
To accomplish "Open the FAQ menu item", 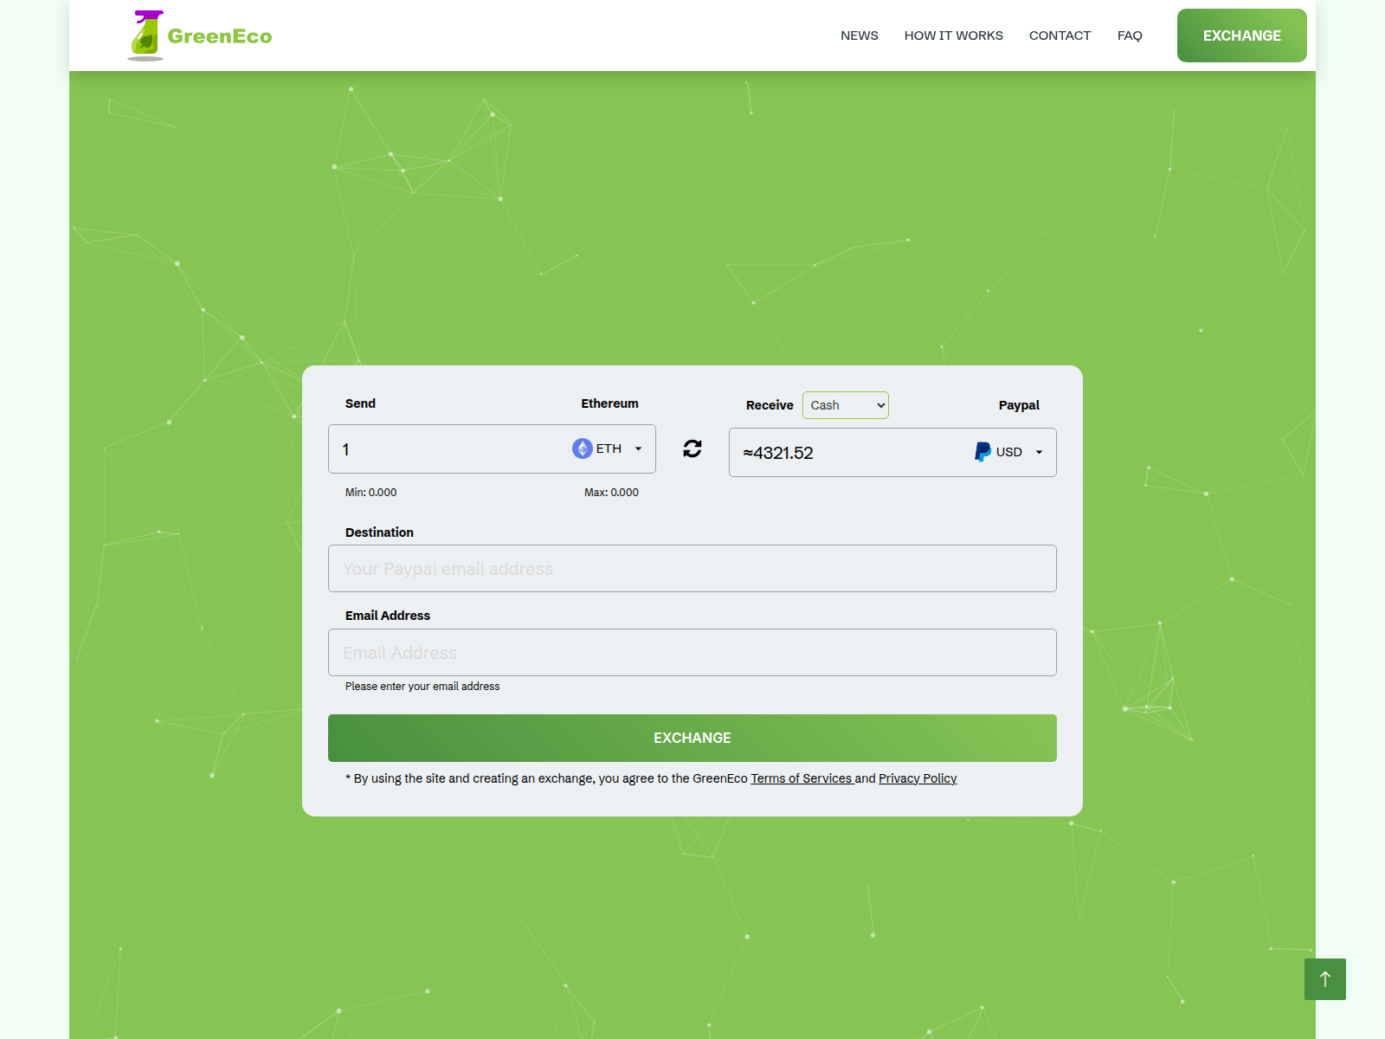I will [1130, 35].
